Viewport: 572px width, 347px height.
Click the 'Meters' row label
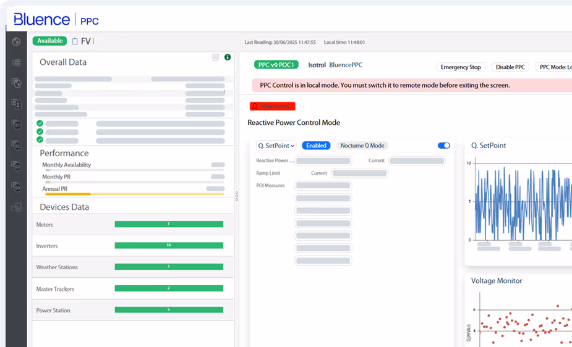[x=45, y=225]
